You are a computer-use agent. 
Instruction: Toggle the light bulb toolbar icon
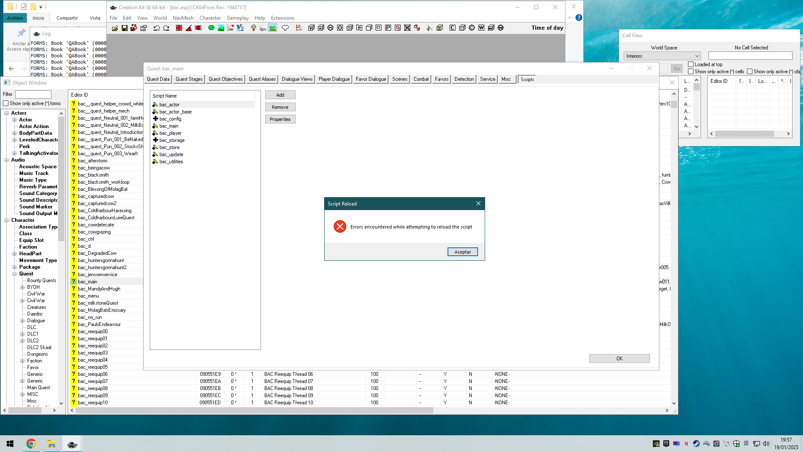pos(253,28)
